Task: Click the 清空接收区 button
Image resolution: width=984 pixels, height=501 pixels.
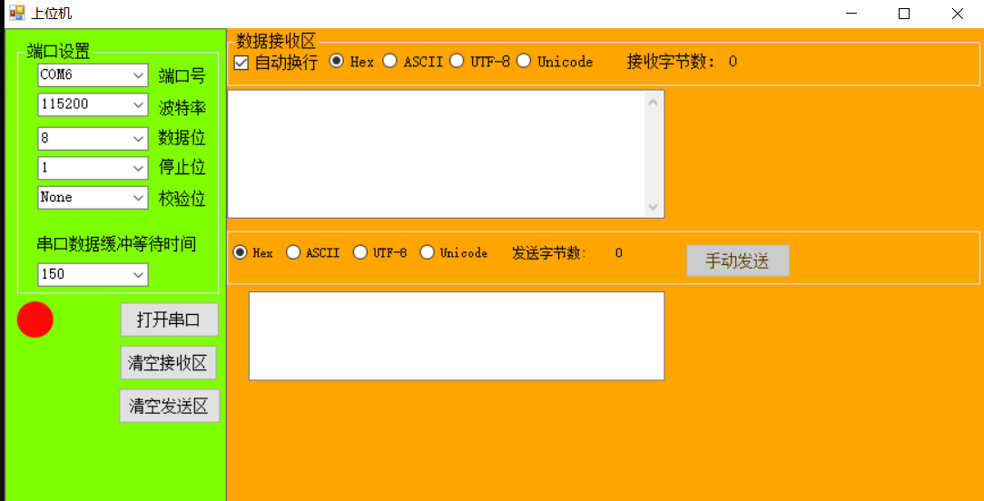Action: pyautogui.click(x=168, y=362)
